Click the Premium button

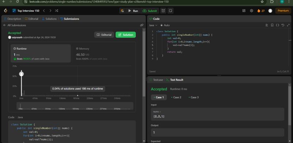(x=283, y=11)
